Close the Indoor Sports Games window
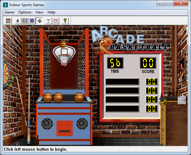191x155 pixels. point(181,3)
